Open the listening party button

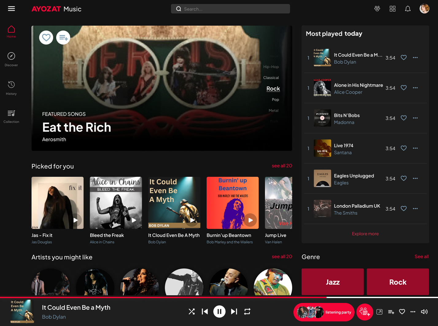click(x=324, y=312)
